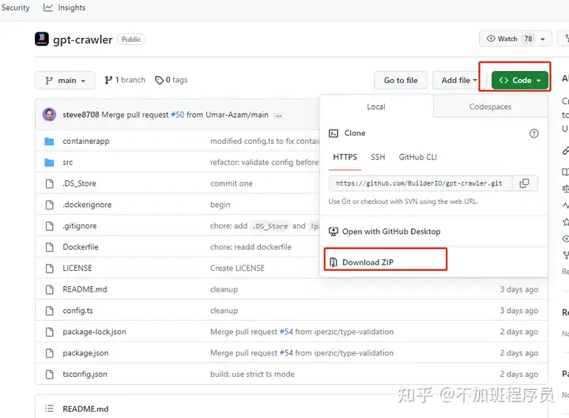The height and width of the screenshot is (418, 569).
Task: Open the README outline list icon
Action: point(49,409)
